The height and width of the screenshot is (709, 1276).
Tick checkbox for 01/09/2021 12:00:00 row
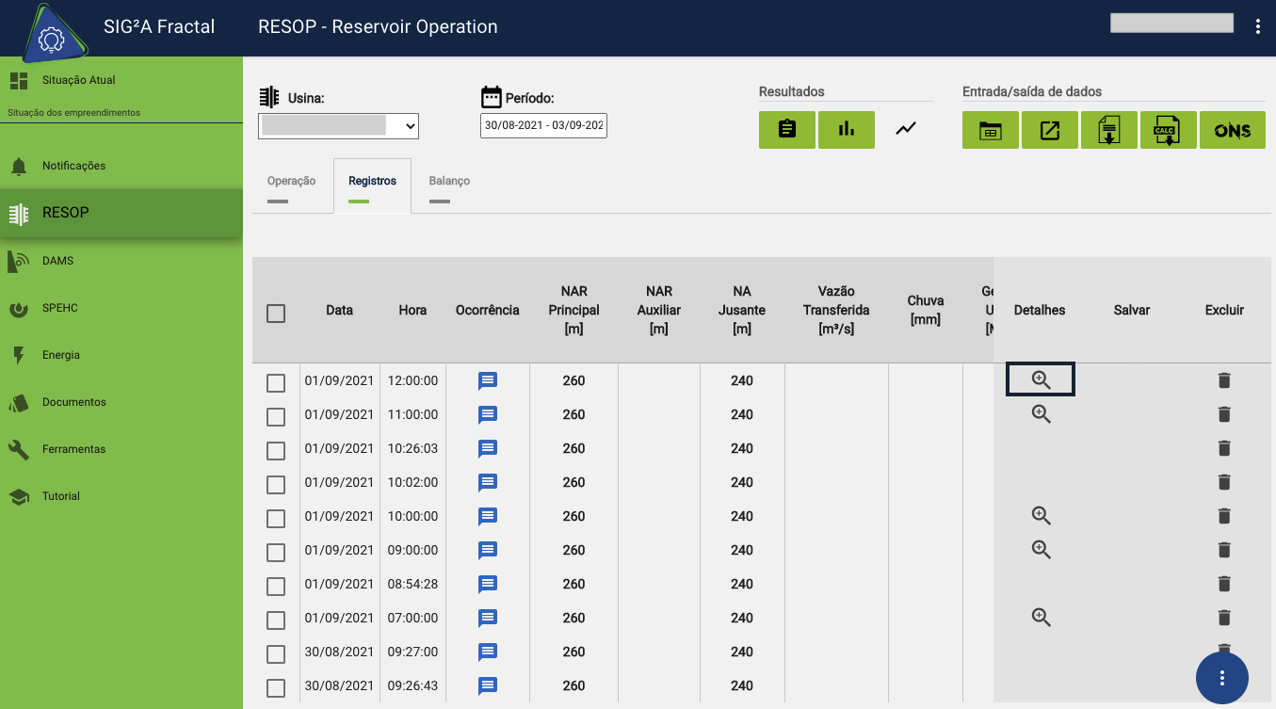pos(276,382)
